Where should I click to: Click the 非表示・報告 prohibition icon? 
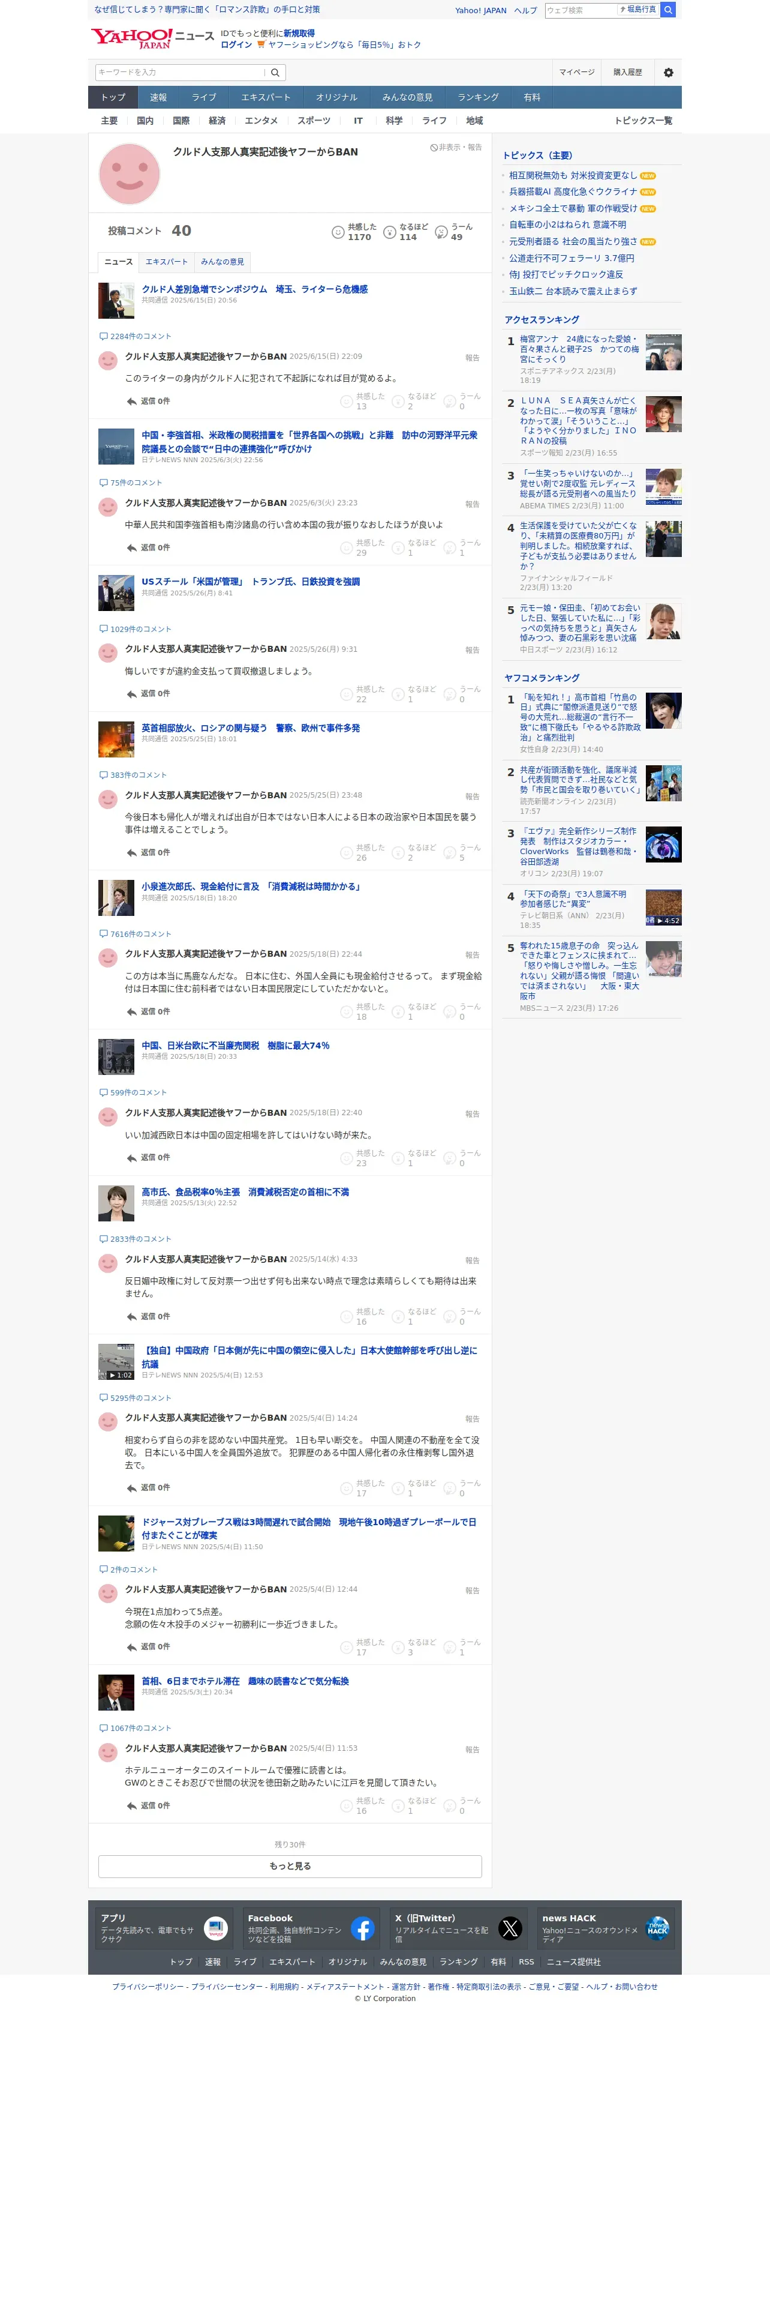(x=434, y=147)
